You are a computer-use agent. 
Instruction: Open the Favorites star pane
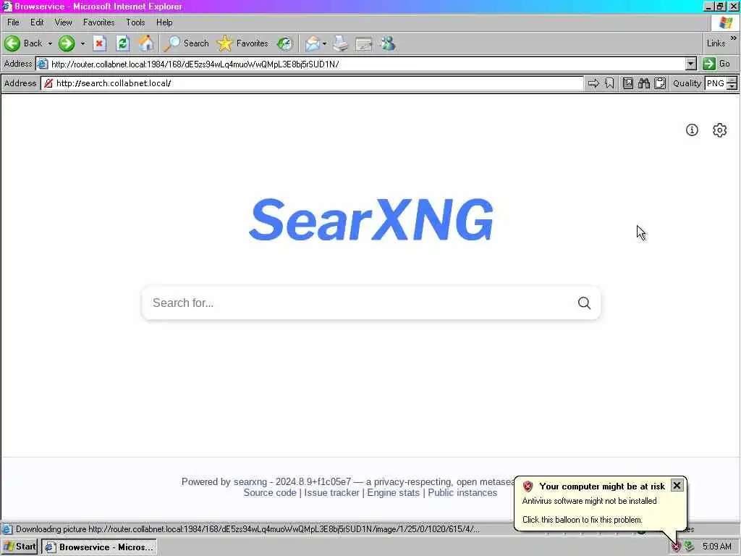click(x=242, y=43)
